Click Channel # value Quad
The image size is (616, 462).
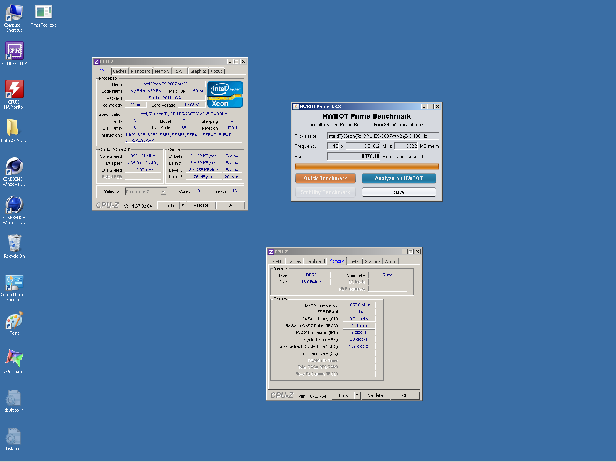[388, 275]
